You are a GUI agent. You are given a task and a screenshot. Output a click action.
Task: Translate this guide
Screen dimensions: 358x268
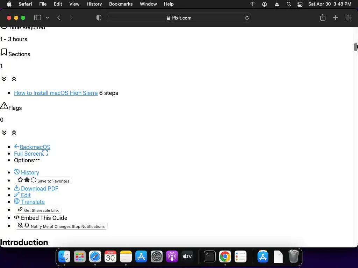[29, 202]
